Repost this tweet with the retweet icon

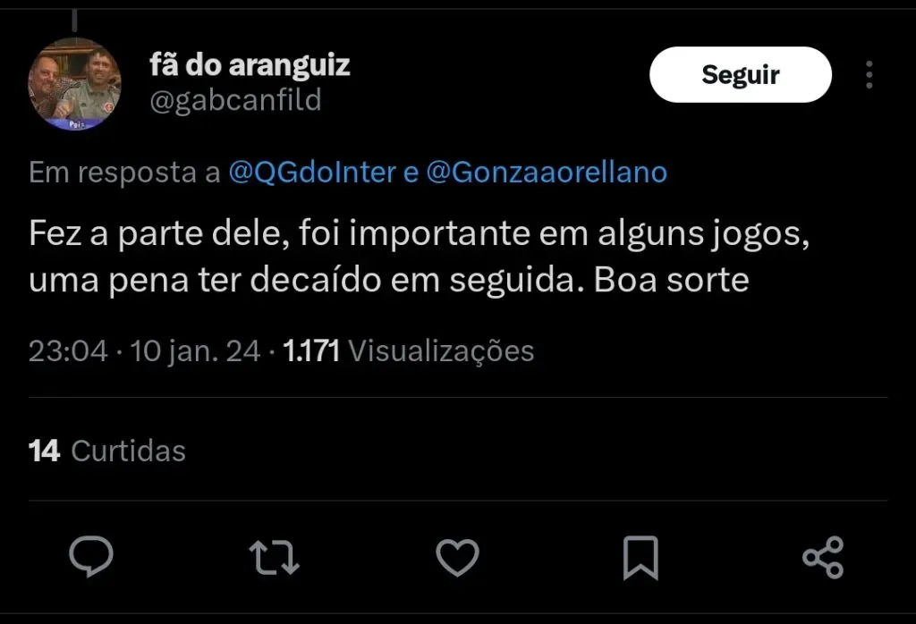click(x=274, y=558)
